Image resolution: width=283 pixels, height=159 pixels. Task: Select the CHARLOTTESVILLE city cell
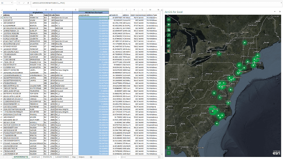(x=37, y=125)
